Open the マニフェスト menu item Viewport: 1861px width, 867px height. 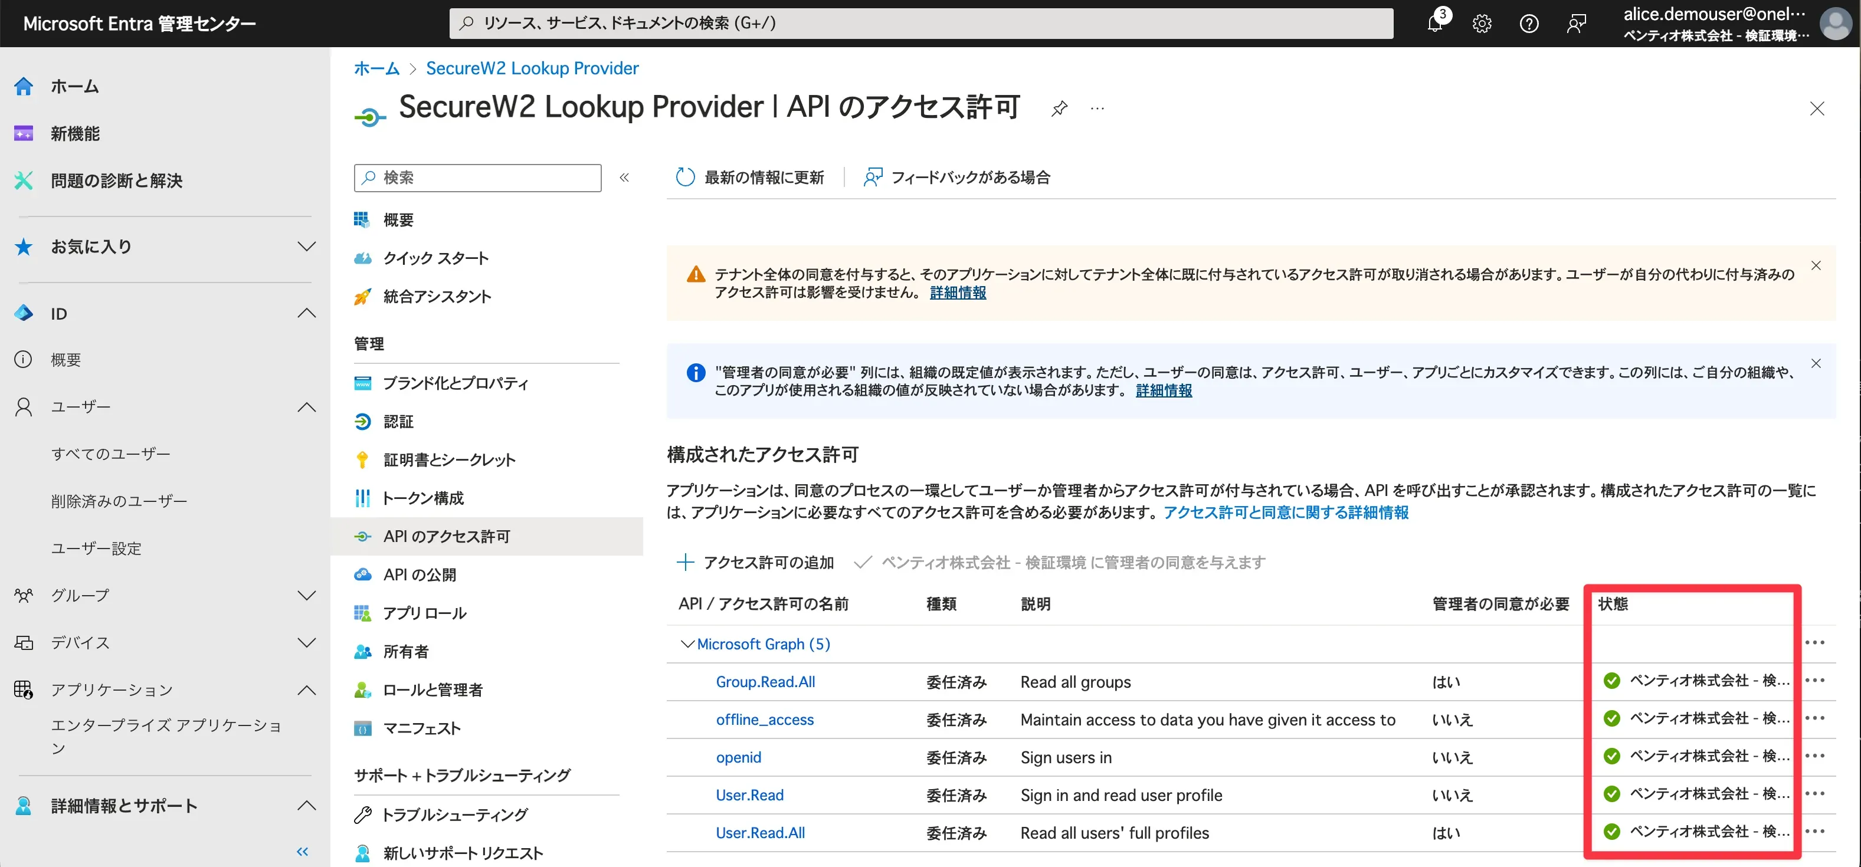(421, 728)
